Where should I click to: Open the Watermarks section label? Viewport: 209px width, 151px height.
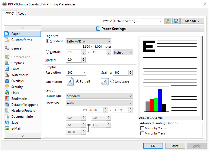tap(20, 75)
